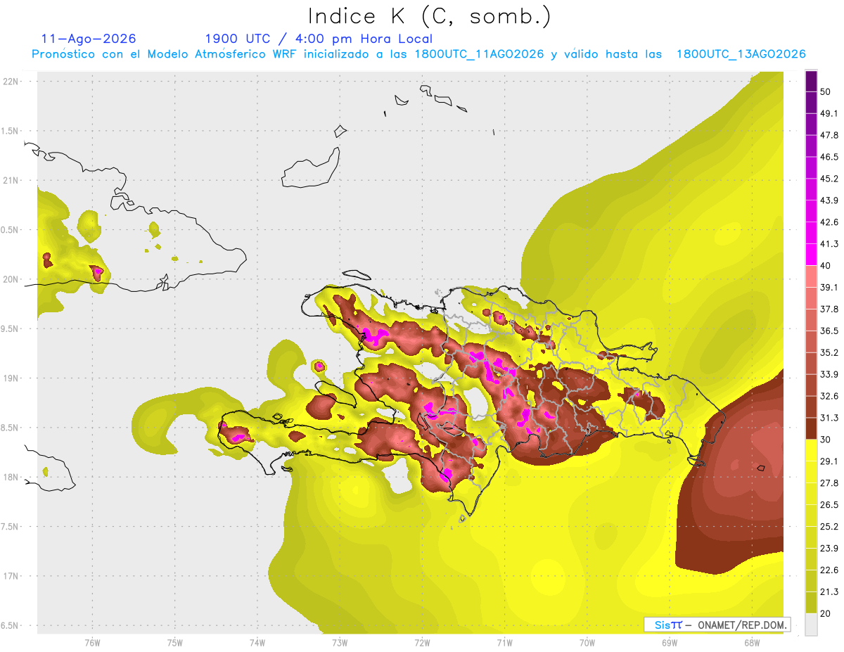Image resolution: width=844 pixels, height=652 pixels.
Task: Click the '18N' latitude axis label
Action: [11, 477]
